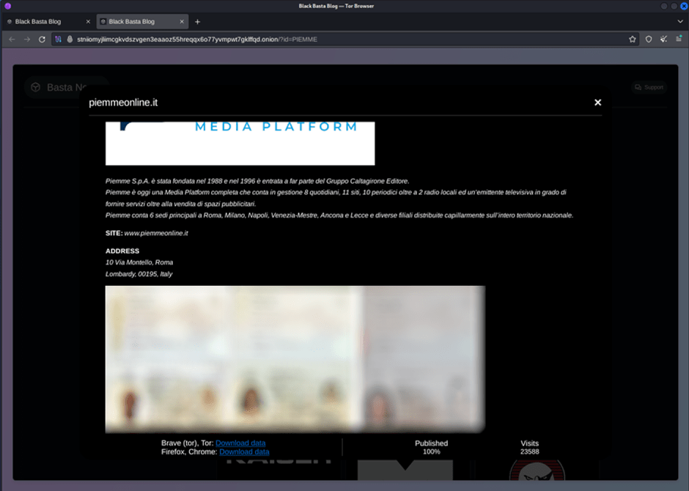This screenshot has width=689, height=491.
Task: Click Download data link for Brave/Tor
Action: coord(240,443)
